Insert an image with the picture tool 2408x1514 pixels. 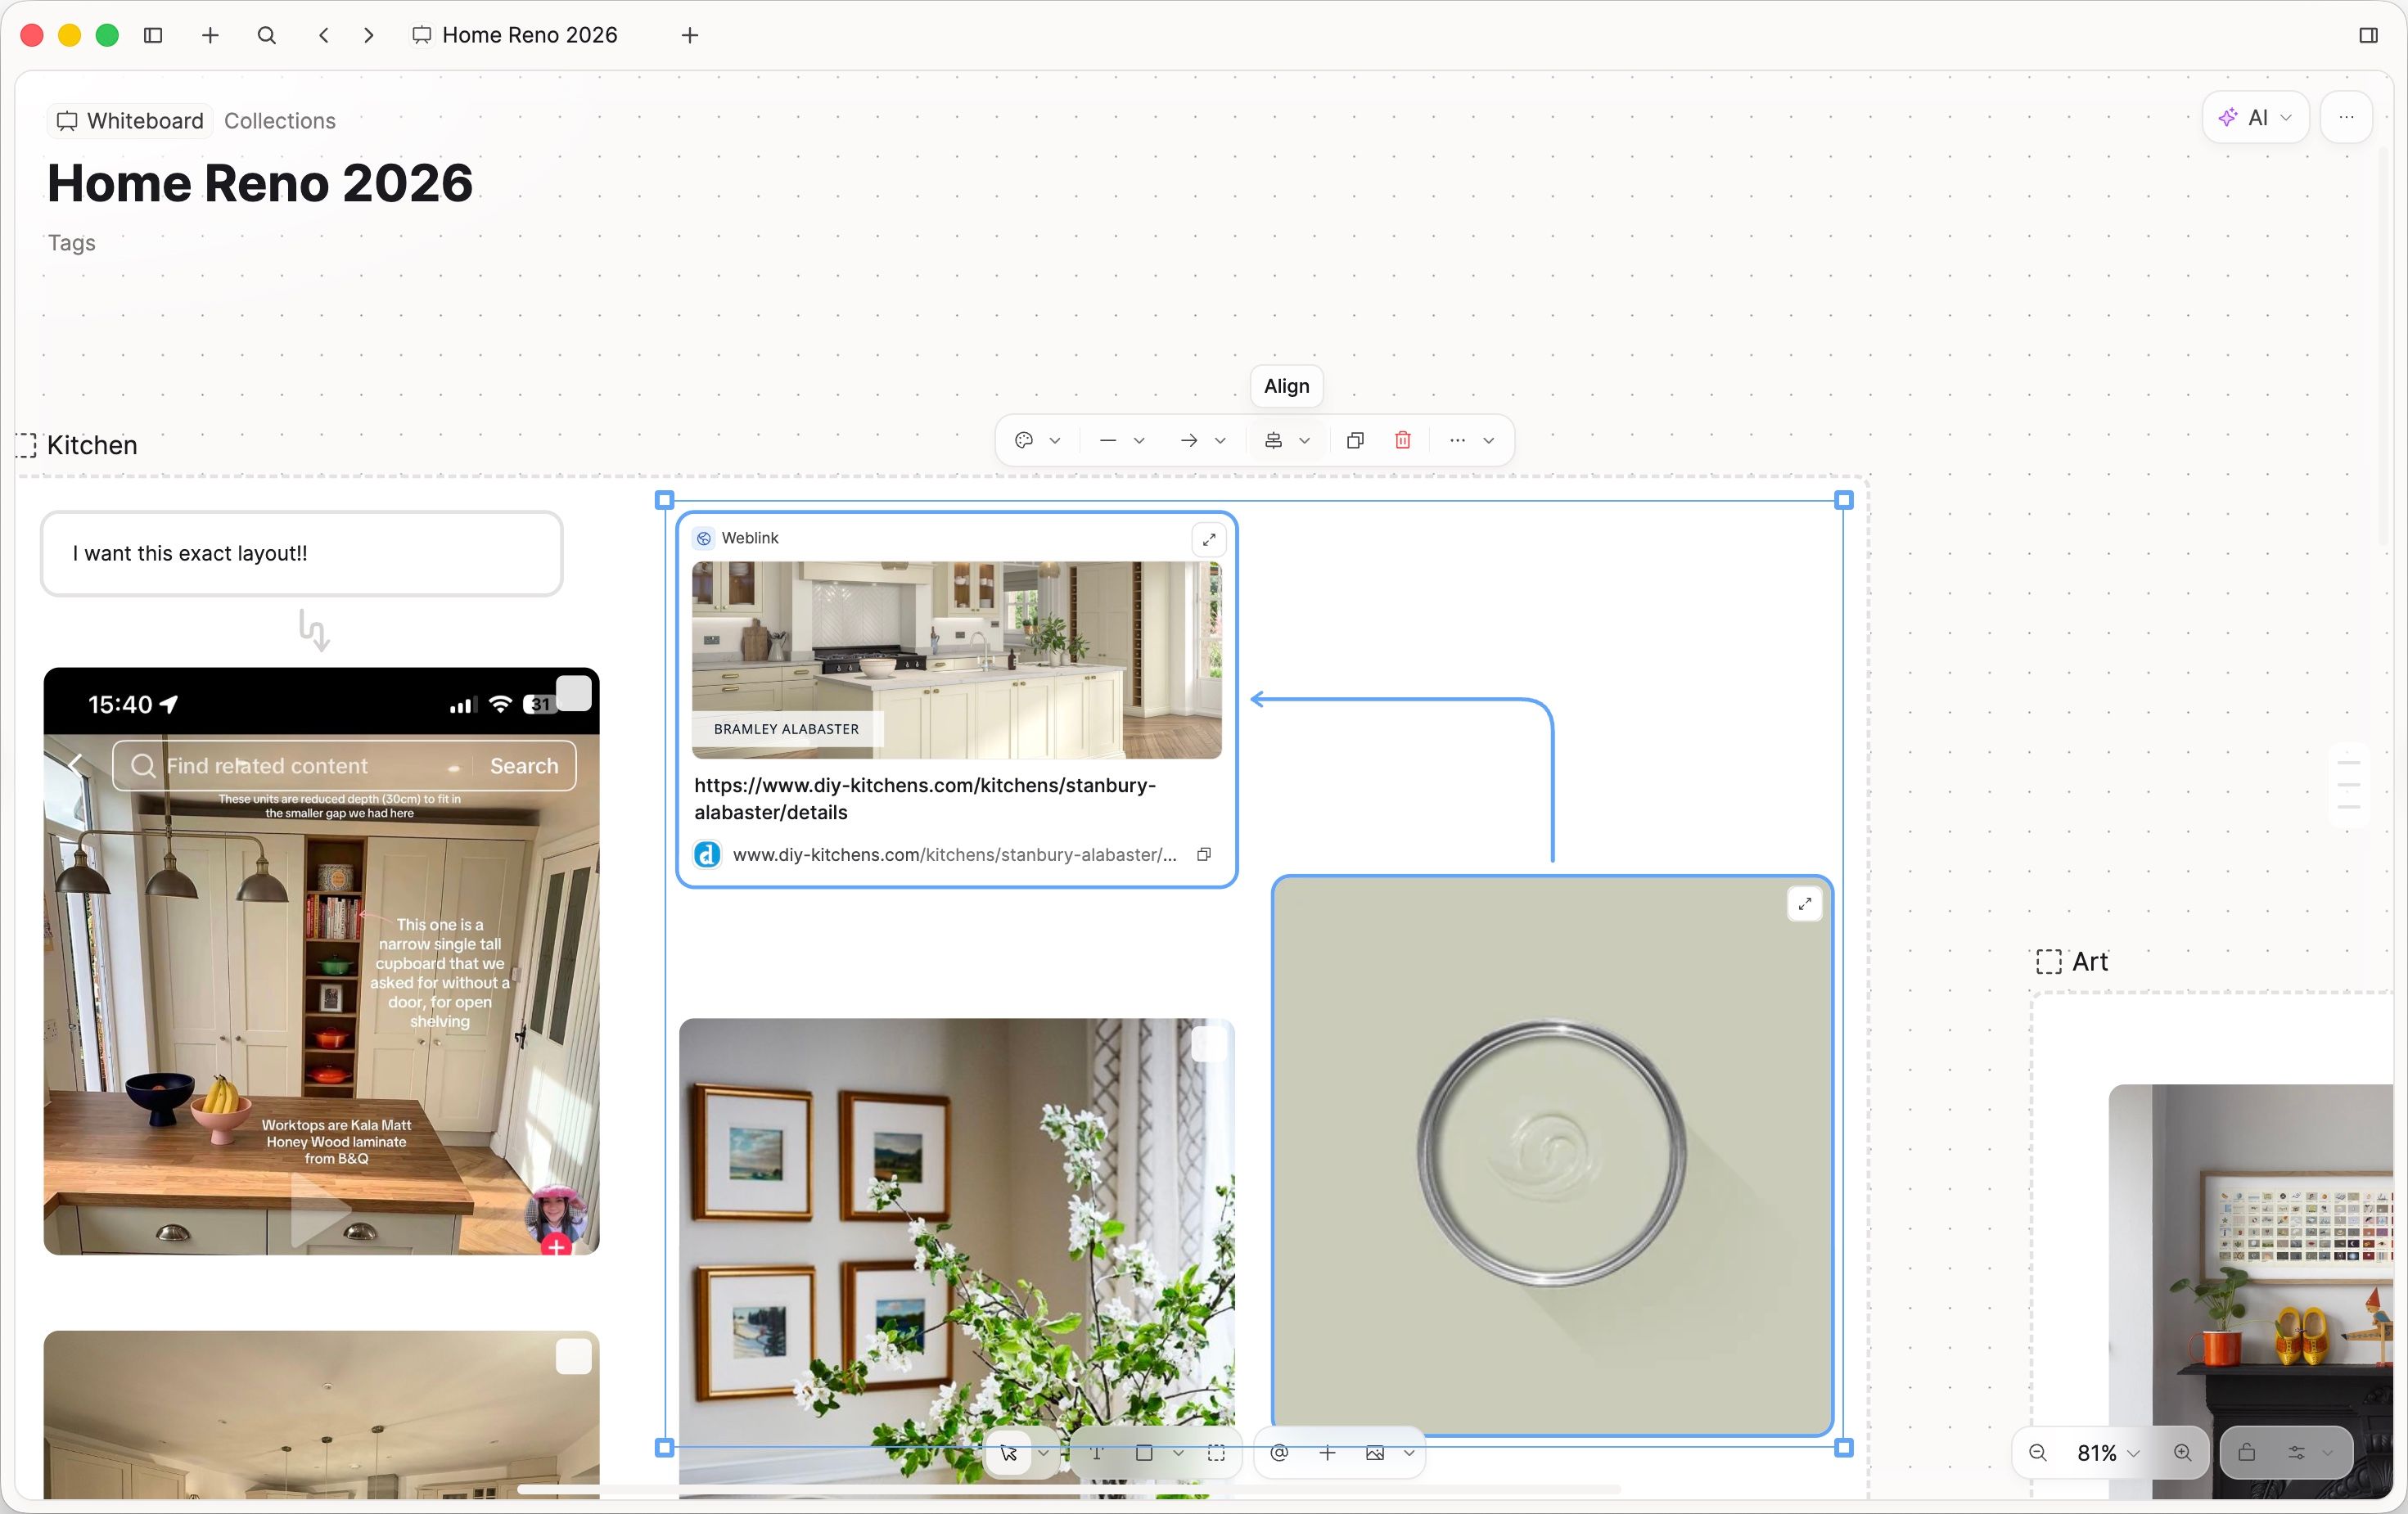(1375, 1453)
